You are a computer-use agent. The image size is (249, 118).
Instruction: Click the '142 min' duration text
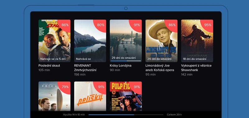click(x=187, y=75)
